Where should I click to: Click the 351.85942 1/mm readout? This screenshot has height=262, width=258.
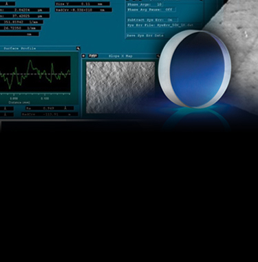(21, 22)
